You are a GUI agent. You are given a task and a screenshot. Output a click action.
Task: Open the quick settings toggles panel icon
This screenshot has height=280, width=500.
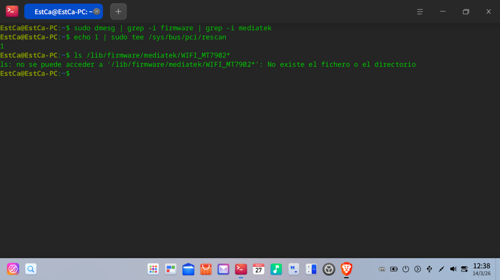tap(464, 269)
